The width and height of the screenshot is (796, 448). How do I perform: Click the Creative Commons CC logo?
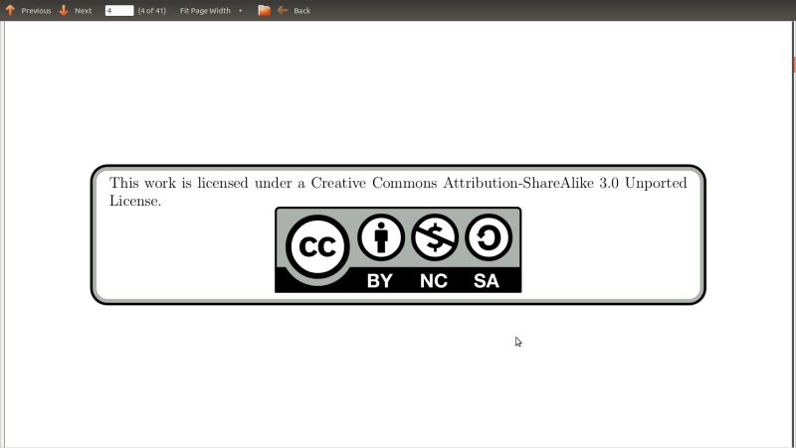click(x=317, y=246)
